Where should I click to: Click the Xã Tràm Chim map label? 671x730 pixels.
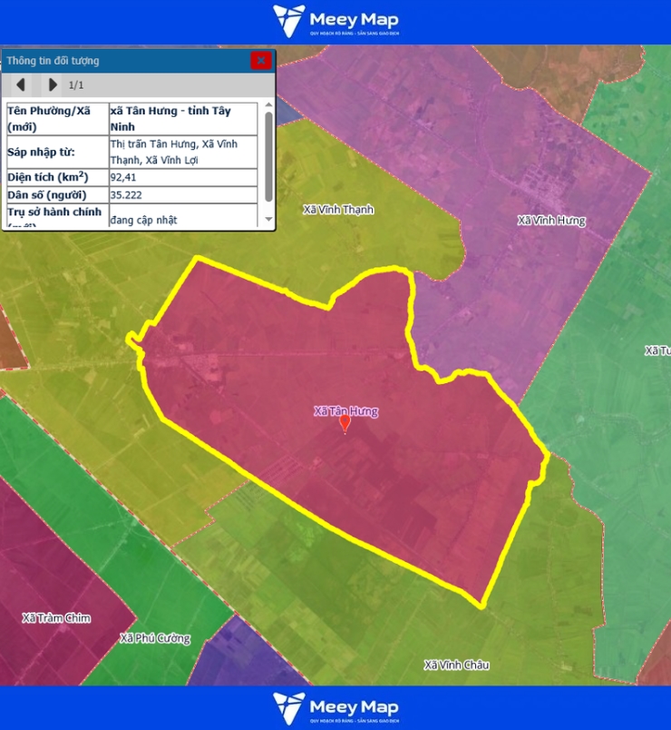[56, 618]
